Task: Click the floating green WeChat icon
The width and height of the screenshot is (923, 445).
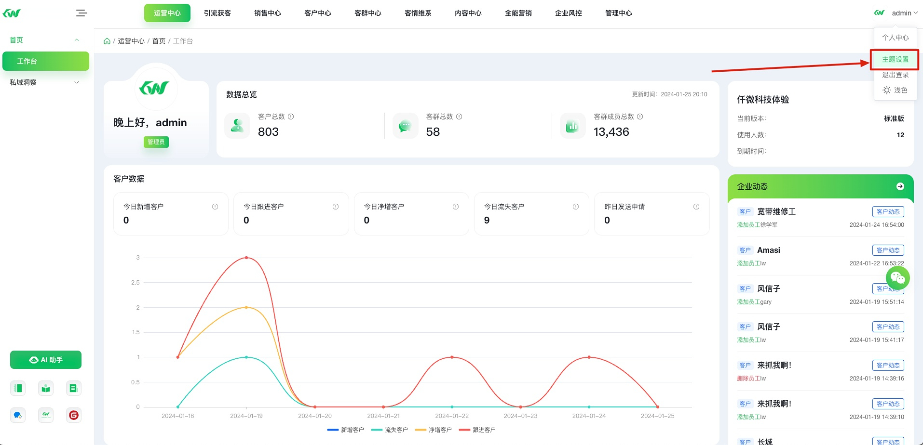Action: pos(897,277)
